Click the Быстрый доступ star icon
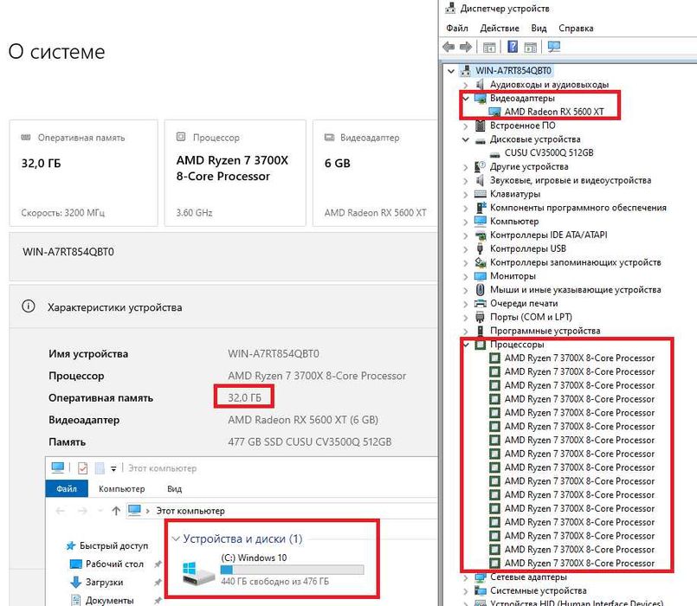697x606 pixels. [x=71, y=545]
